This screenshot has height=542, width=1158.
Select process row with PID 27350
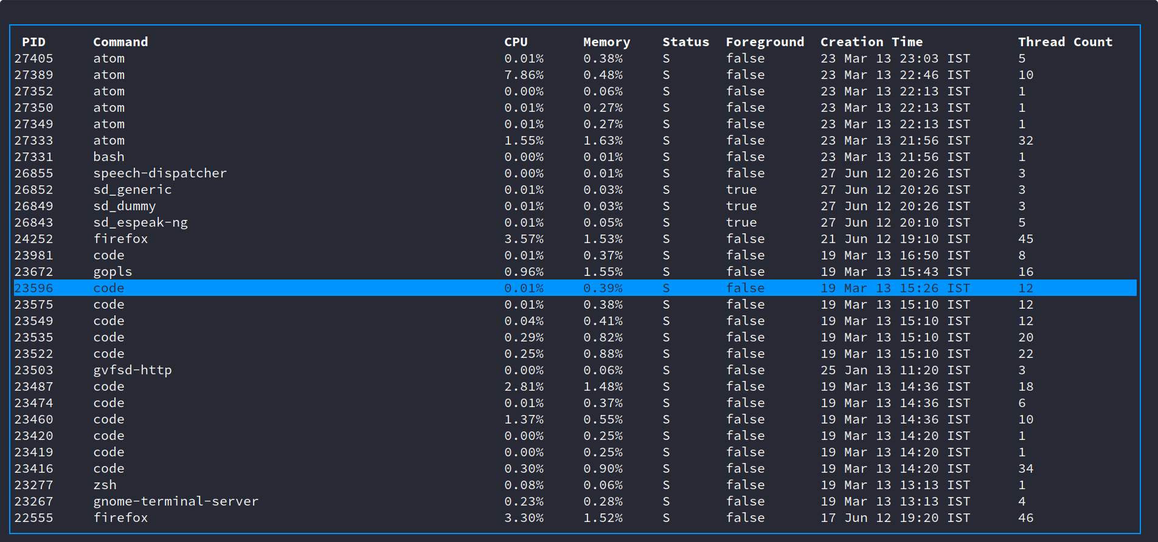575,108
